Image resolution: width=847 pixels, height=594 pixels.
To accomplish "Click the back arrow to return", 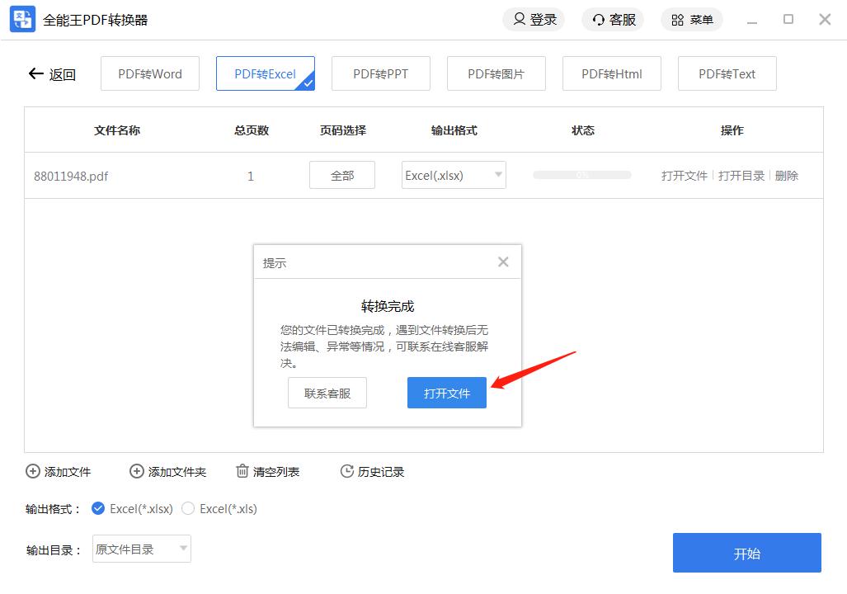I will tap(35, 73).
